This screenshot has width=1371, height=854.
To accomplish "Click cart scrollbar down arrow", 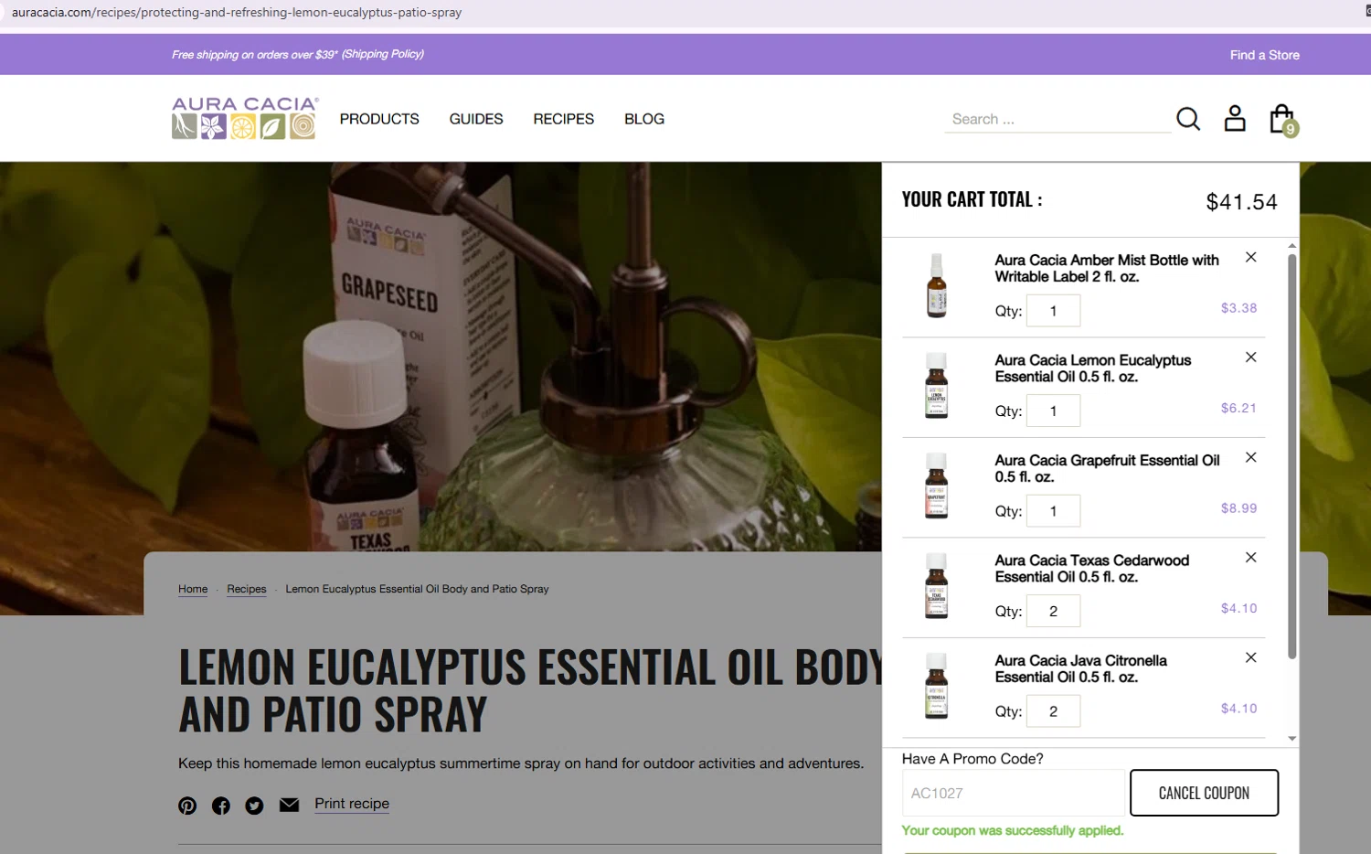I will point(1292,738).
